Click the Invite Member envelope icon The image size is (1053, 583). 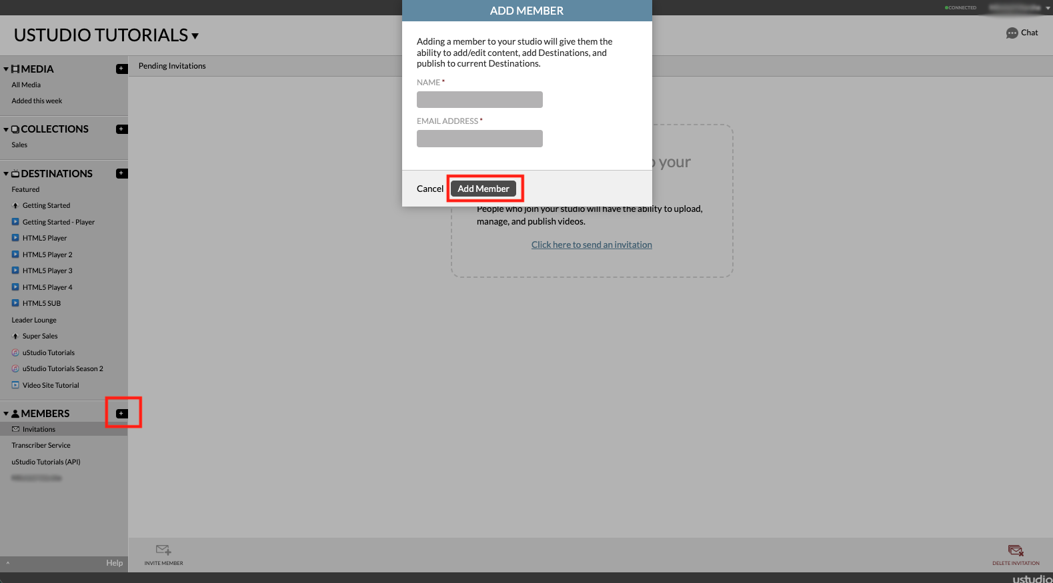click(163, 550)
